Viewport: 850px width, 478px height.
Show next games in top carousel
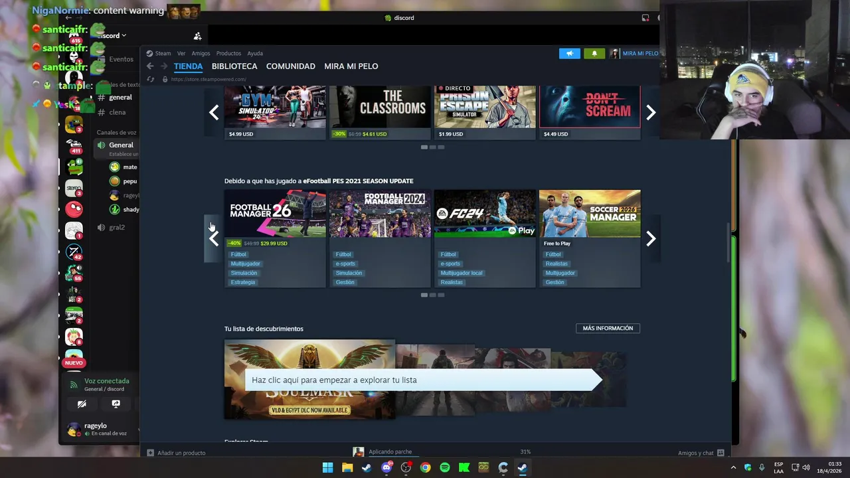pyautogui.click(x=651, y=112)
